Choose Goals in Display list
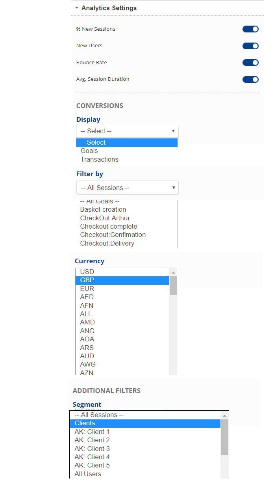 pyautogui.click(x=89, y=151)
